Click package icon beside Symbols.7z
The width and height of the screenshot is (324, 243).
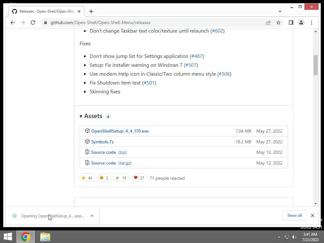click(87, 141)
